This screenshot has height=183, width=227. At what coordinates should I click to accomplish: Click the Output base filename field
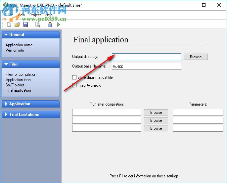tap(146, 66)
